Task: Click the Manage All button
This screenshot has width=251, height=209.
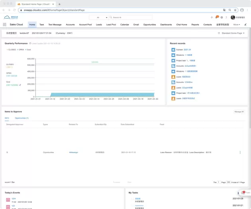Action: [x=239, y=112]
